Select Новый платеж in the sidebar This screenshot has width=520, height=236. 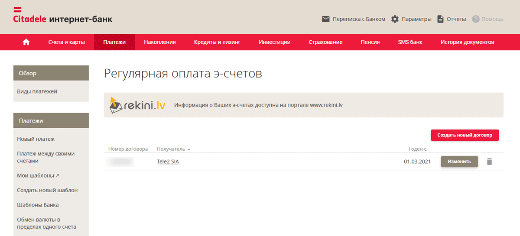[36, 139]
